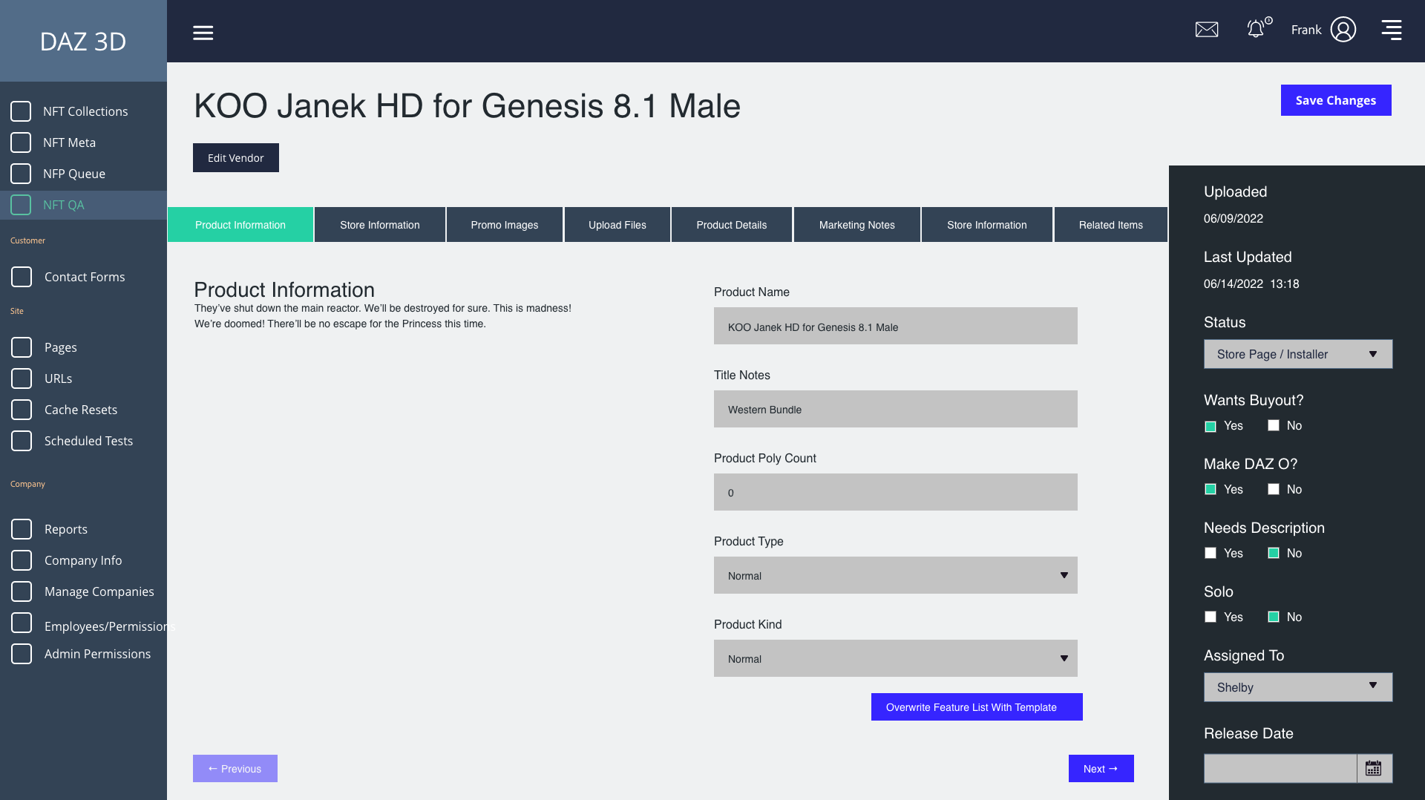Screen dimensions: 1425x800
Task: Open Scheduled Tests sidebar link
Action: click(x=88, y=441)
